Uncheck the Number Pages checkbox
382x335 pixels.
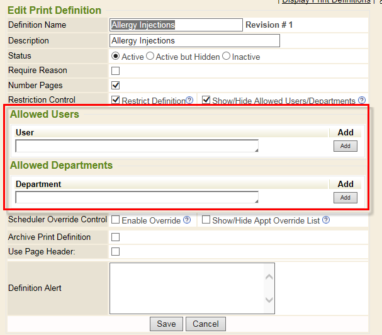tap(116, 85)
